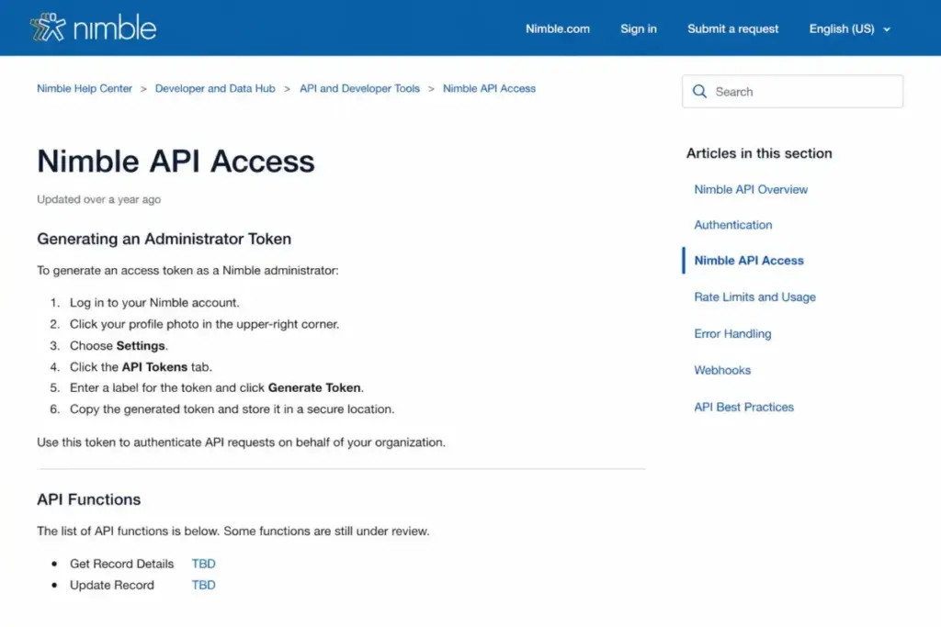The width and height of the screenshot is (941, 627).
Task: Click step about clicking your profile photo
Action: tap(204, 324)
